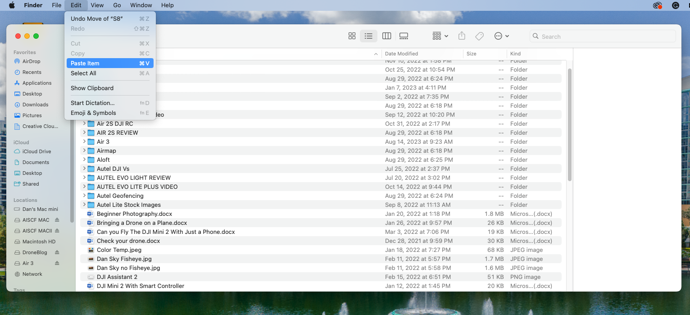Image resolution: width=690 pixels, height=315 pixels.
Task: Open Desktop under Favorites
Action: point(32,94)
